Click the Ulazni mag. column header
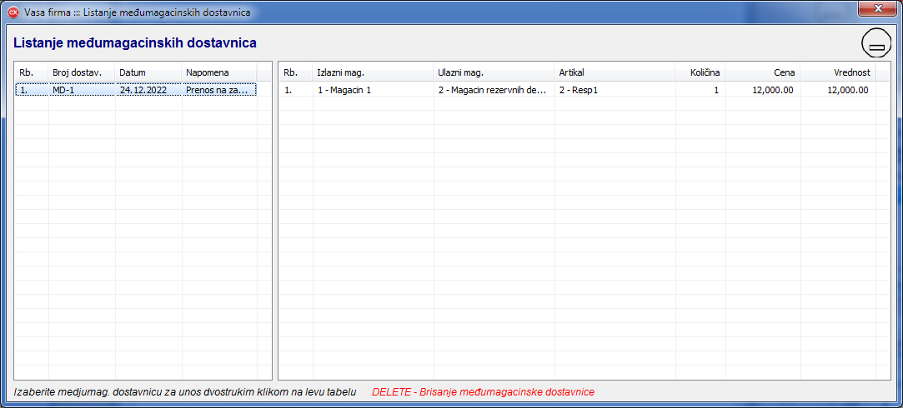Screen dimensions: 903x408 tap(494, 72)
